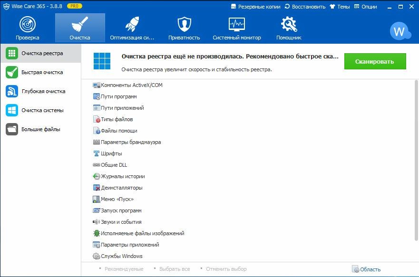Click the Отменить выбор link
The width and height of the screenshot is (419, 277).
click(226, 269)
